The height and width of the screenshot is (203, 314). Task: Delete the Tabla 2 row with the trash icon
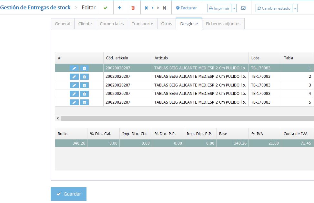(x=84, y=77)
